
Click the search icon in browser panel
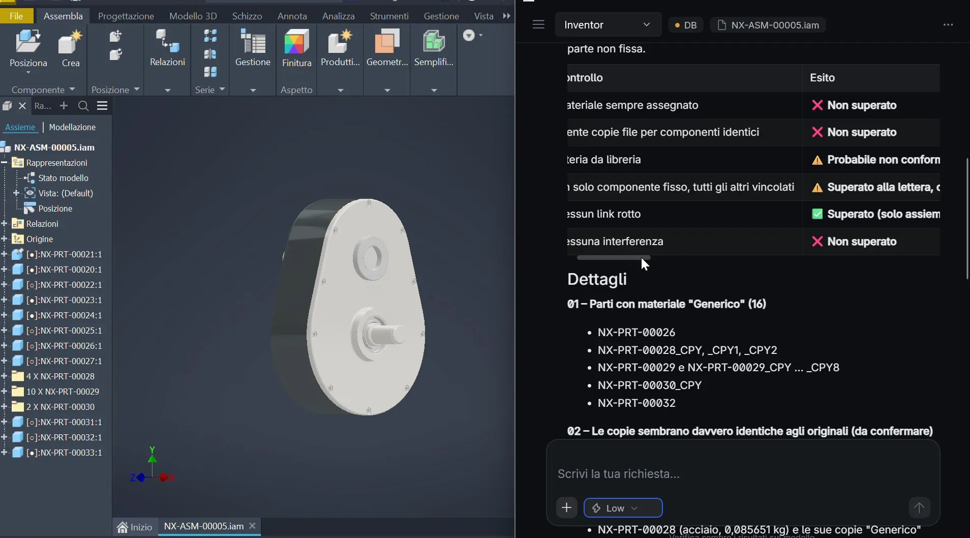click(83, 106)
